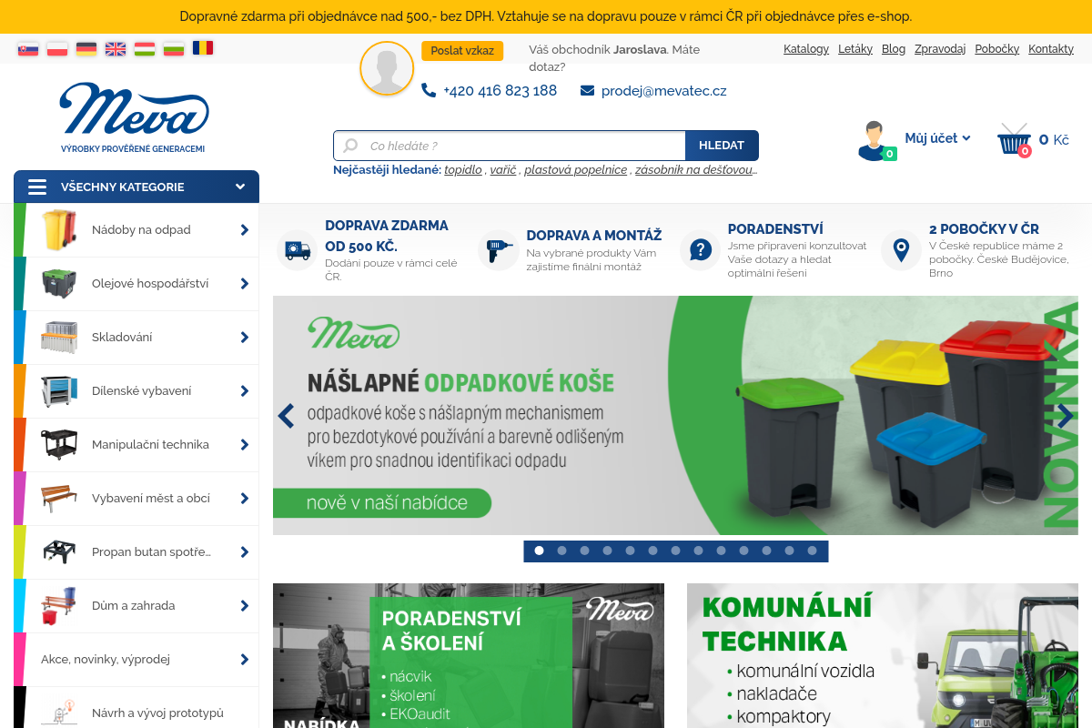Expand Manipulační technika chevron

(x=244, y=445)
